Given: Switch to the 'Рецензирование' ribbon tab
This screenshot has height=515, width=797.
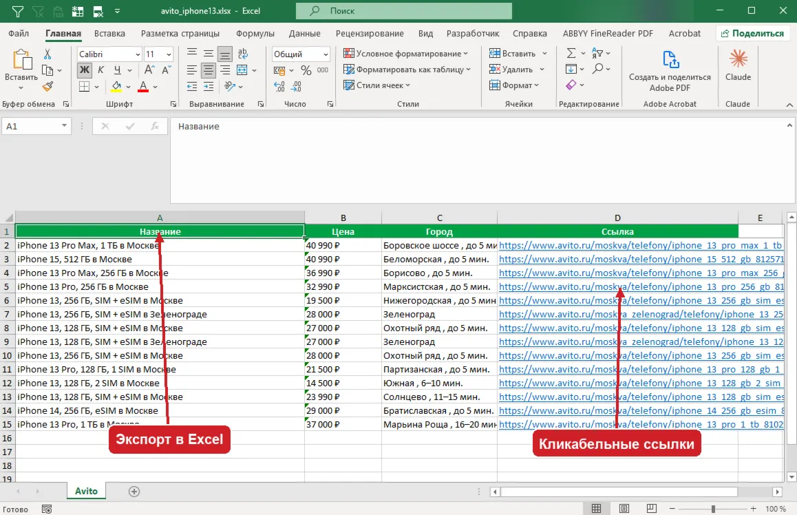Looking at the screenshot, I should (370, 34).
